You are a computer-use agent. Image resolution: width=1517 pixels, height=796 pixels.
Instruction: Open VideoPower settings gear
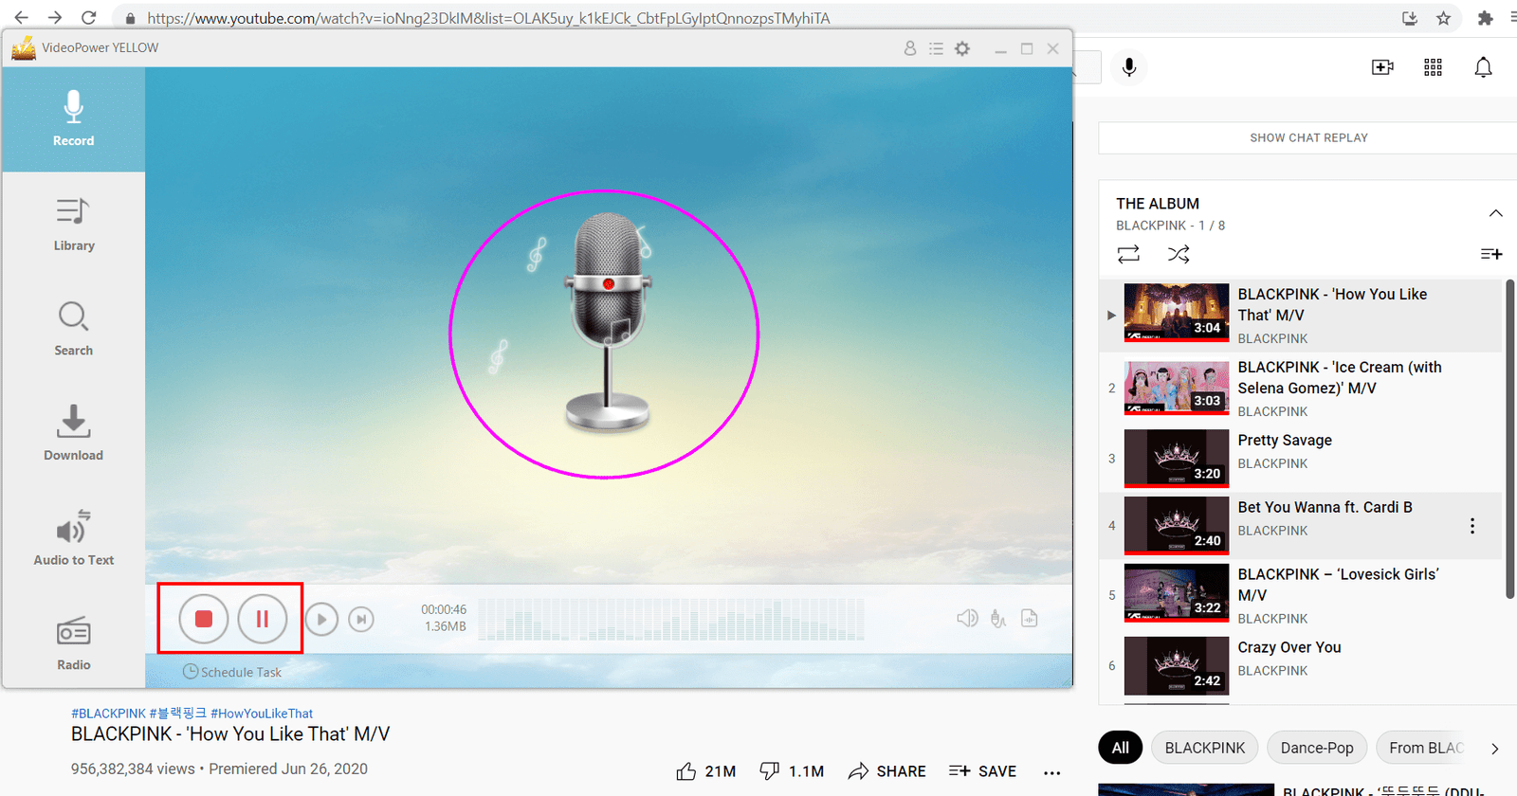962,48
